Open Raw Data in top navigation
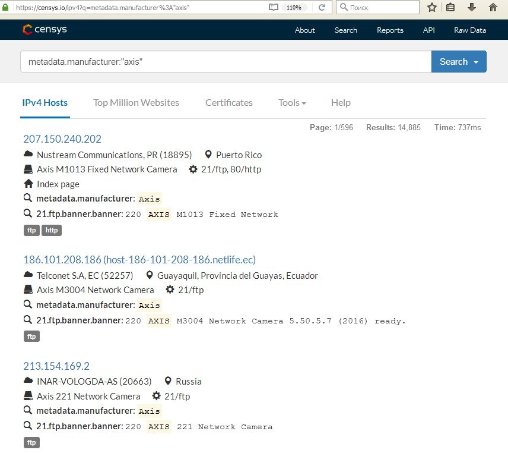The width and height of the screenshot is (508, 453). tap(470, 30)
